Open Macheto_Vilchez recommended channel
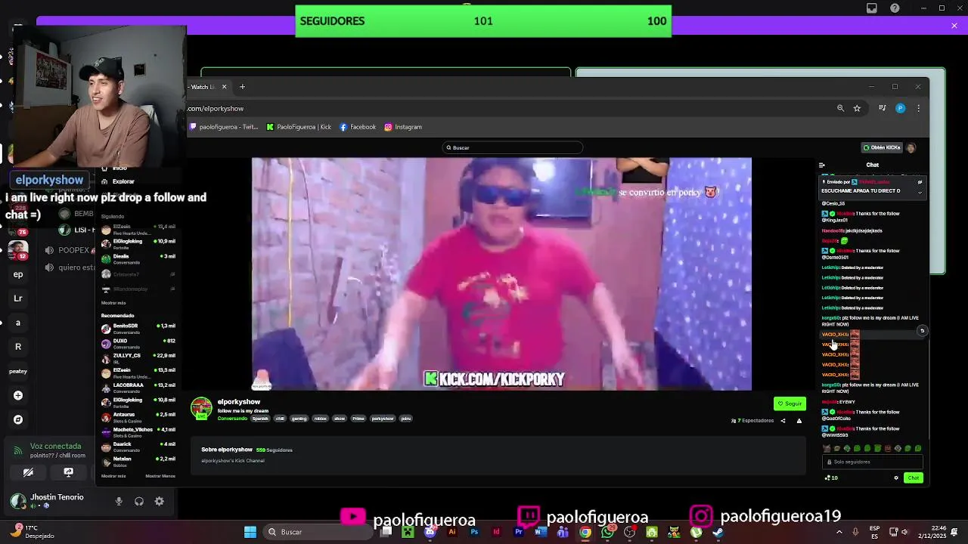 [138, 432]
